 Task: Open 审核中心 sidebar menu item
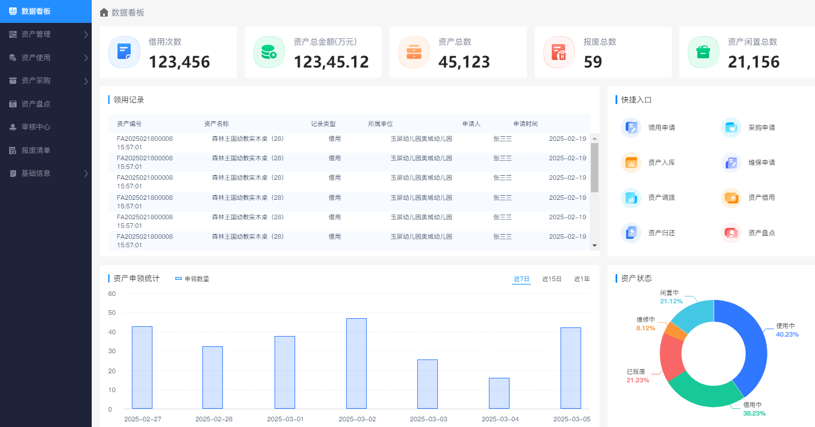(46, 127)
